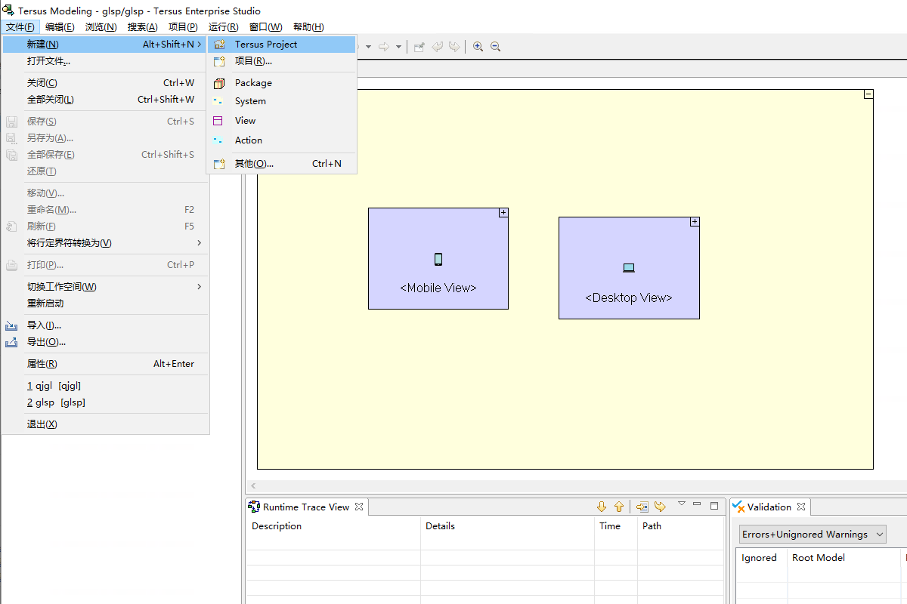This screenshot has height=604, width=907.
Task: Click the <Mobile View> label
Action: tap(438, 288)
